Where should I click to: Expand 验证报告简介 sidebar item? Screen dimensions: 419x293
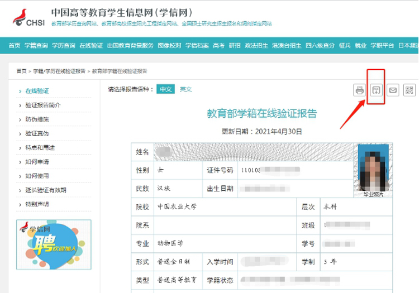43,105
